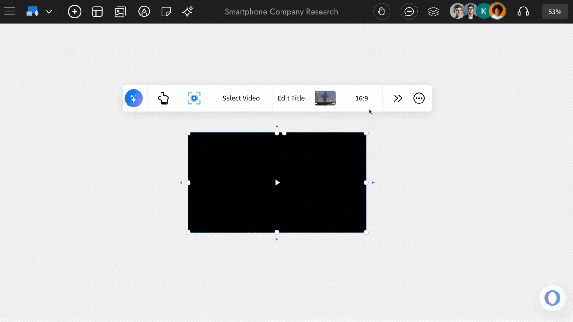This screenshot has height=322, width=573.
Task: Click the add content plus icon
Action: (x=75, y=11)
